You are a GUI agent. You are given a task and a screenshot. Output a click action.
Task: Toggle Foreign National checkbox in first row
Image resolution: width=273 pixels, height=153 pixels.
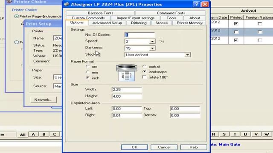(260, 24)
